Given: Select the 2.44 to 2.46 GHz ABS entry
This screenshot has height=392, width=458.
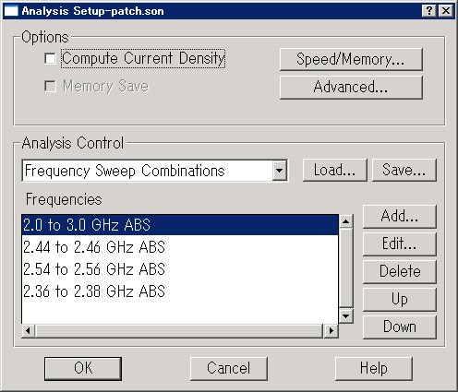Looking at the screenshot, I should (180, 247).
